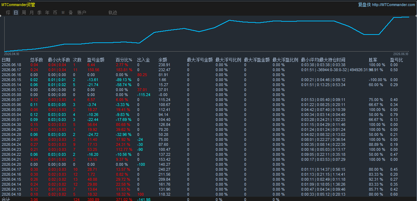Open the 周 weekly tab
417x201 pixels.
(24, 12)
